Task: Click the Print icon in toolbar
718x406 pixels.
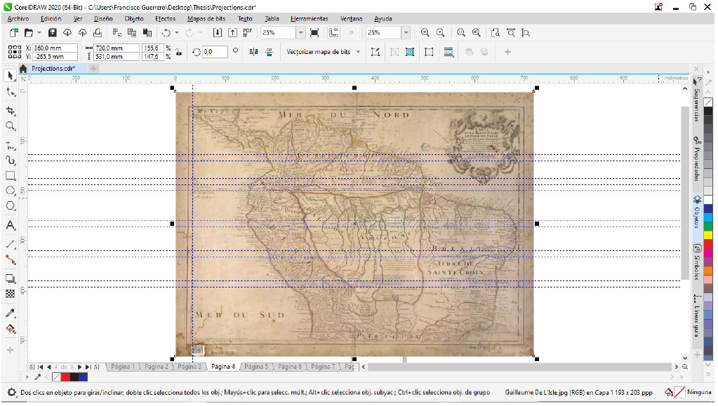Action: point(98,33)
